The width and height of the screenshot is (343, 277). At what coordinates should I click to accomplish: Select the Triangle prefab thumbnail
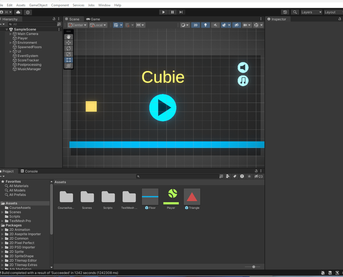(x=192, y=197)
